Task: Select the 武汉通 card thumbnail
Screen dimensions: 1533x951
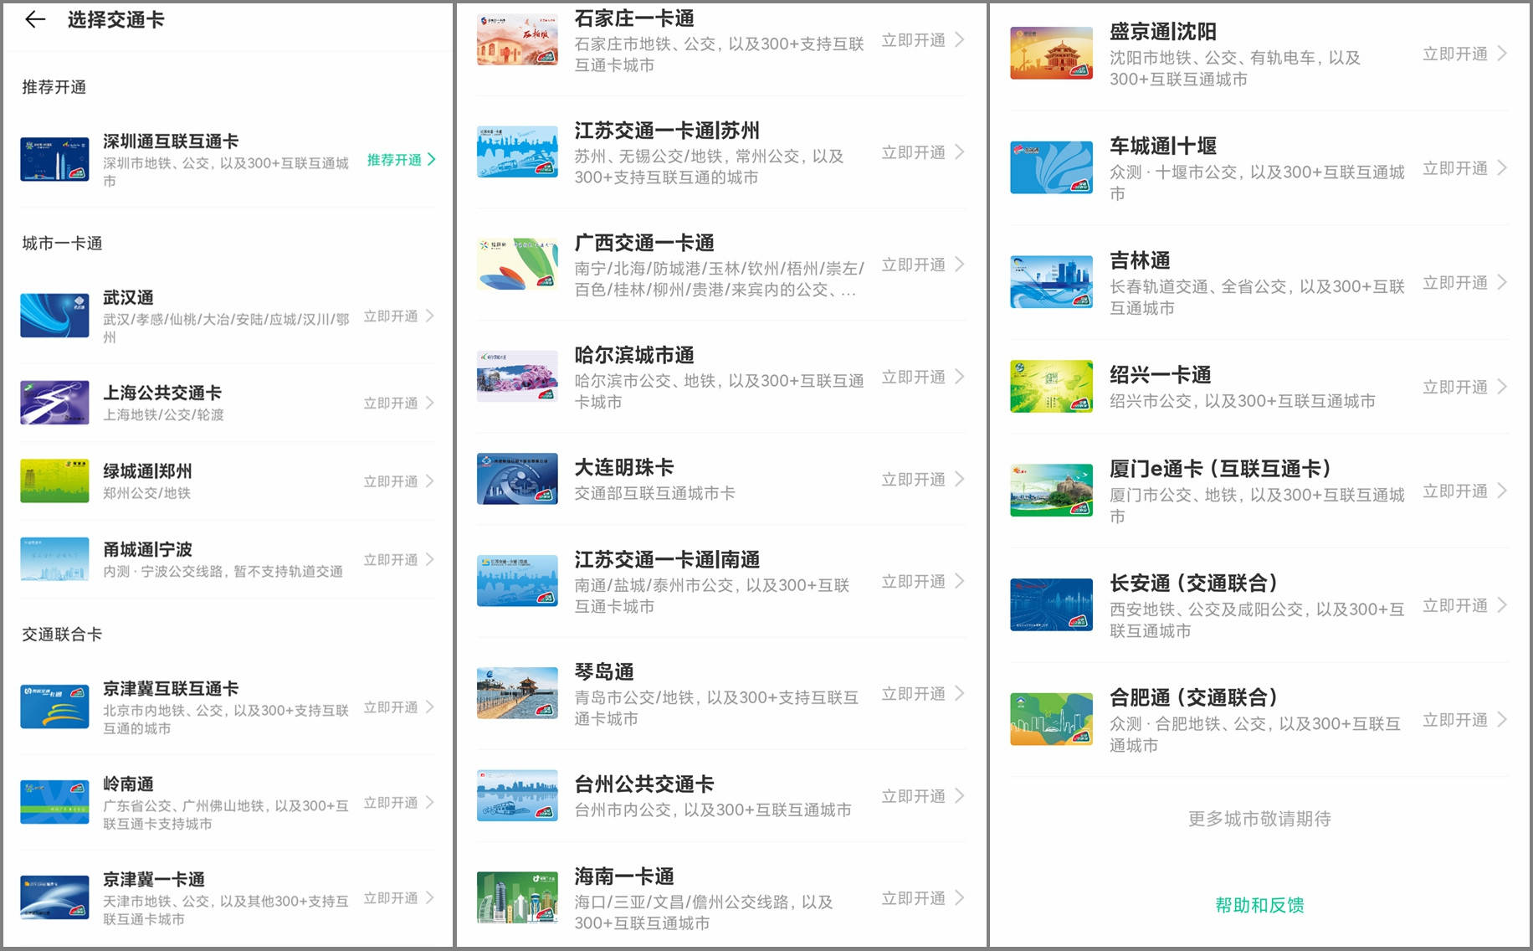Action: pos(54,315)
